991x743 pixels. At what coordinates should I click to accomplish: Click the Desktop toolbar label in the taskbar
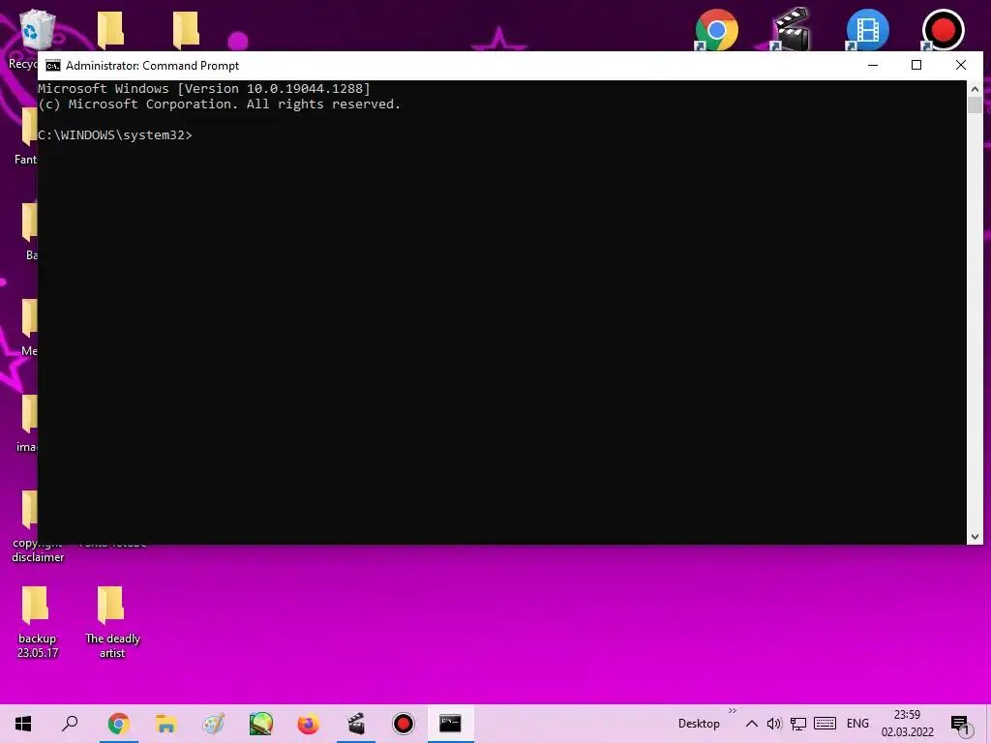pyautogui.click(x=699, y=724)
